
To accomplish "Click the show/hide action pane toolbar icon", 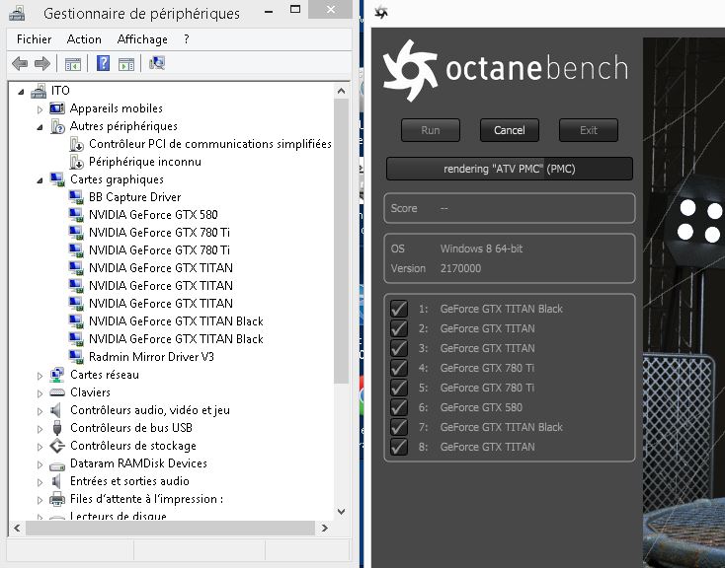I will point(126,64).
